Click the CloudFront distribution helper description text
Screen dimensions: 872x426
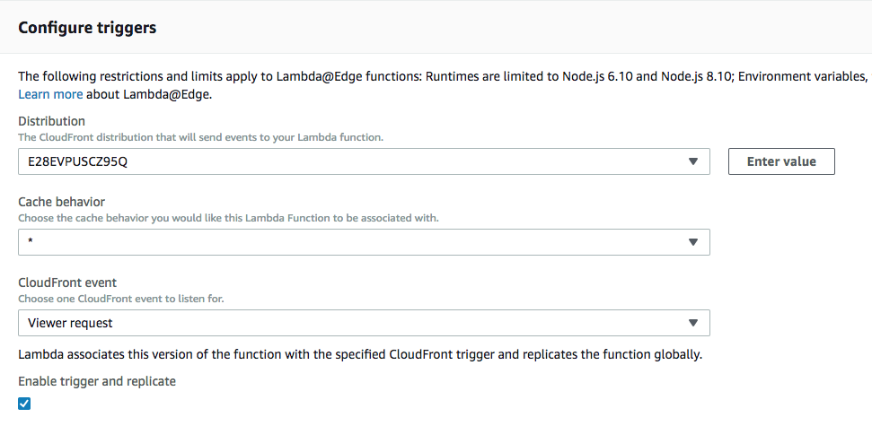pyautogui.click(x=201, y=137)
